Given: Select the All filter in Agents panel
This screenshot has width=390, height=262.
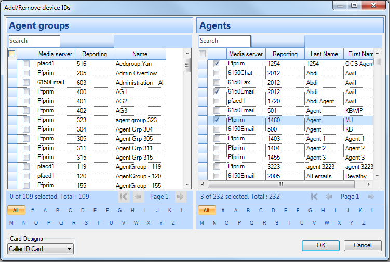Looking at the screenshot, I should point(206,211).
